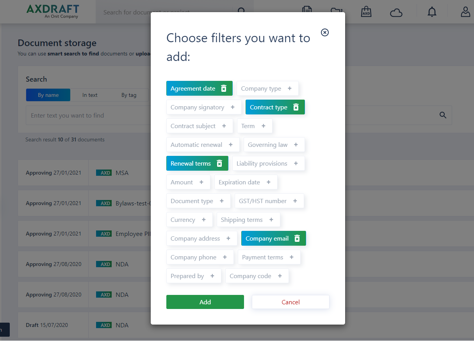The width and height of the screenshot is (474, 341).
Task: Remove the Agreement date filter via trash icon
Action: coord(224,89)
